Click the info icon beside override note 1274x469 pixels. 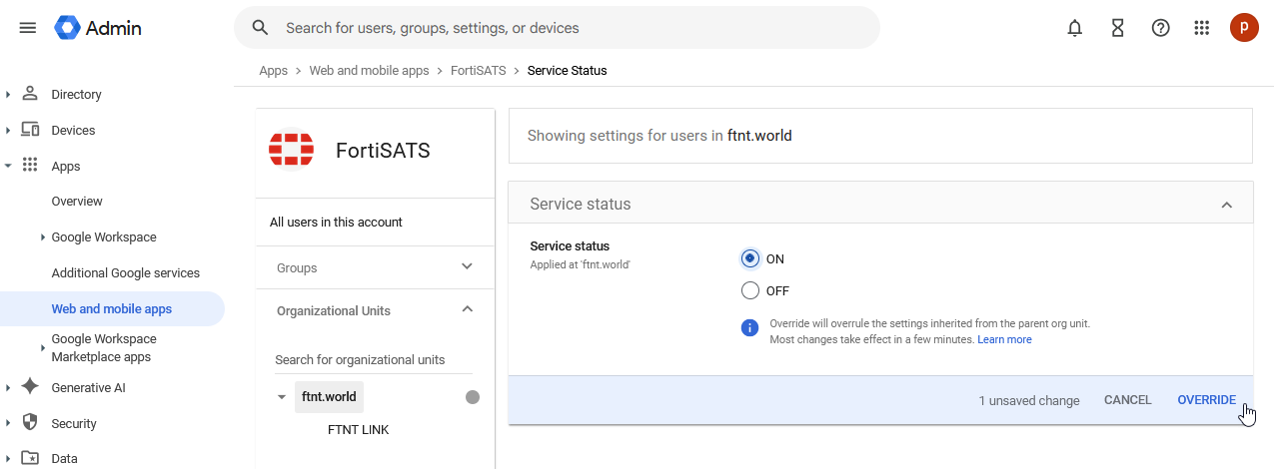(x=749, y=327)
